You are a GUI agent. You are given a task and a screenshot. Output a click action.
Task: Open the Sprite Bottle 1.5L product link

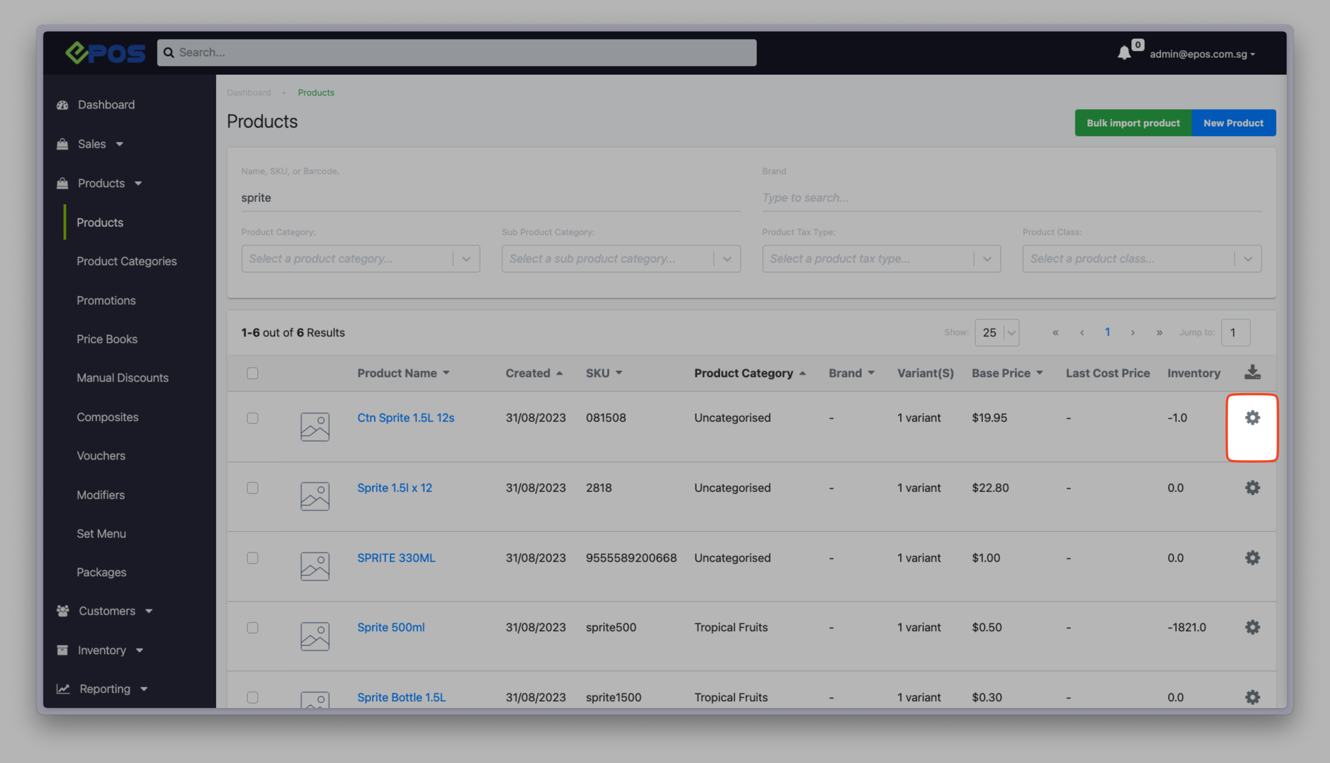click(402, 697)
